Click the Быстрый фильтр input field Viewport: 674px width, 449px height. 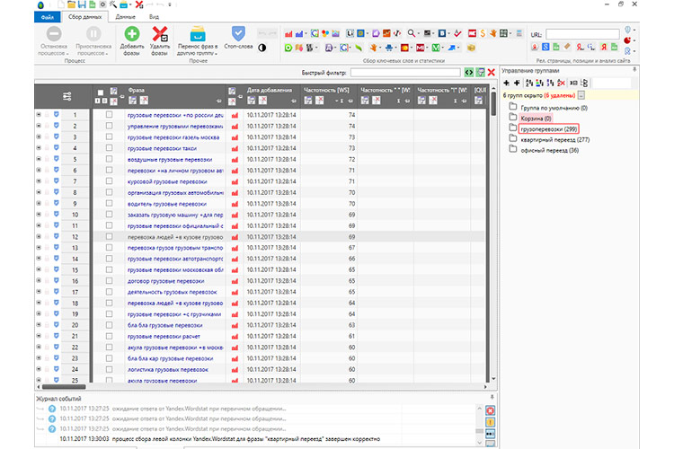405,73
